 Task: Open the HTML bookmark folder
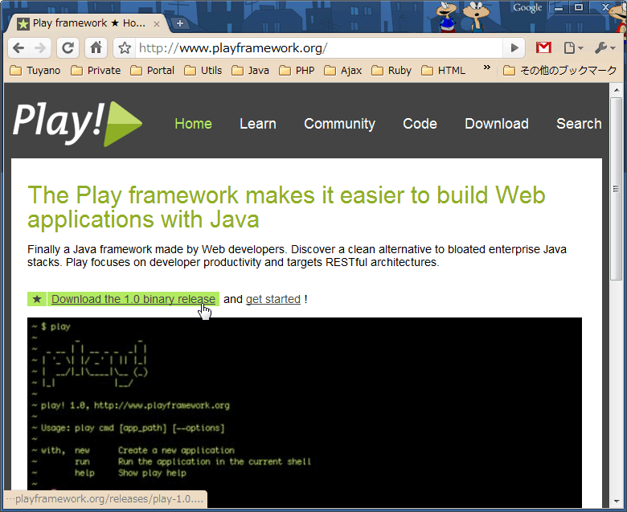point(444,71)
